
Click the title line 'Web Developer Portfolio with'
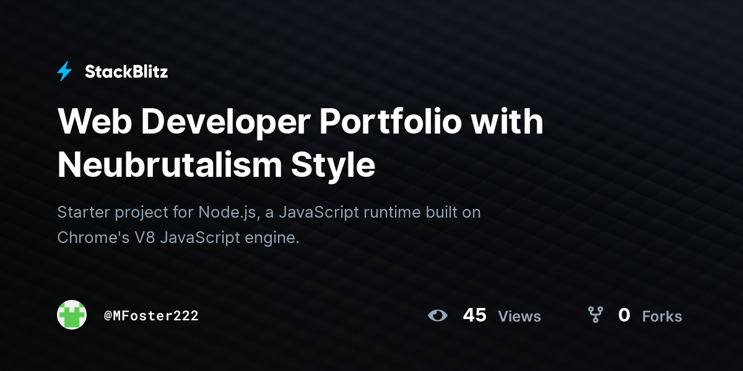(300, 122)
